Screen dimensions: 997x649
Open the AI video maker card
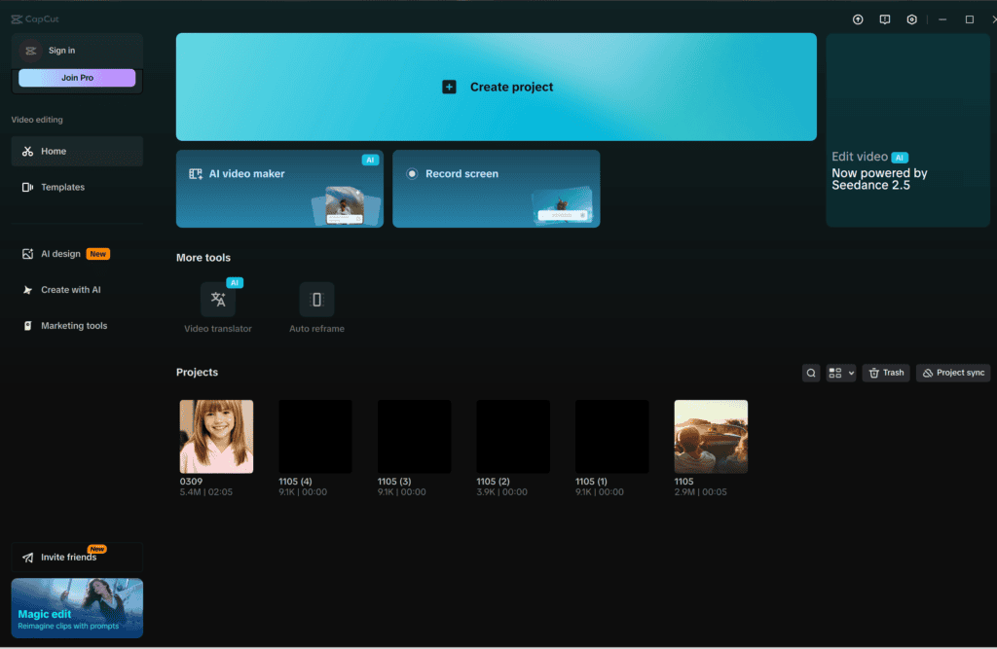pos(279,189)
